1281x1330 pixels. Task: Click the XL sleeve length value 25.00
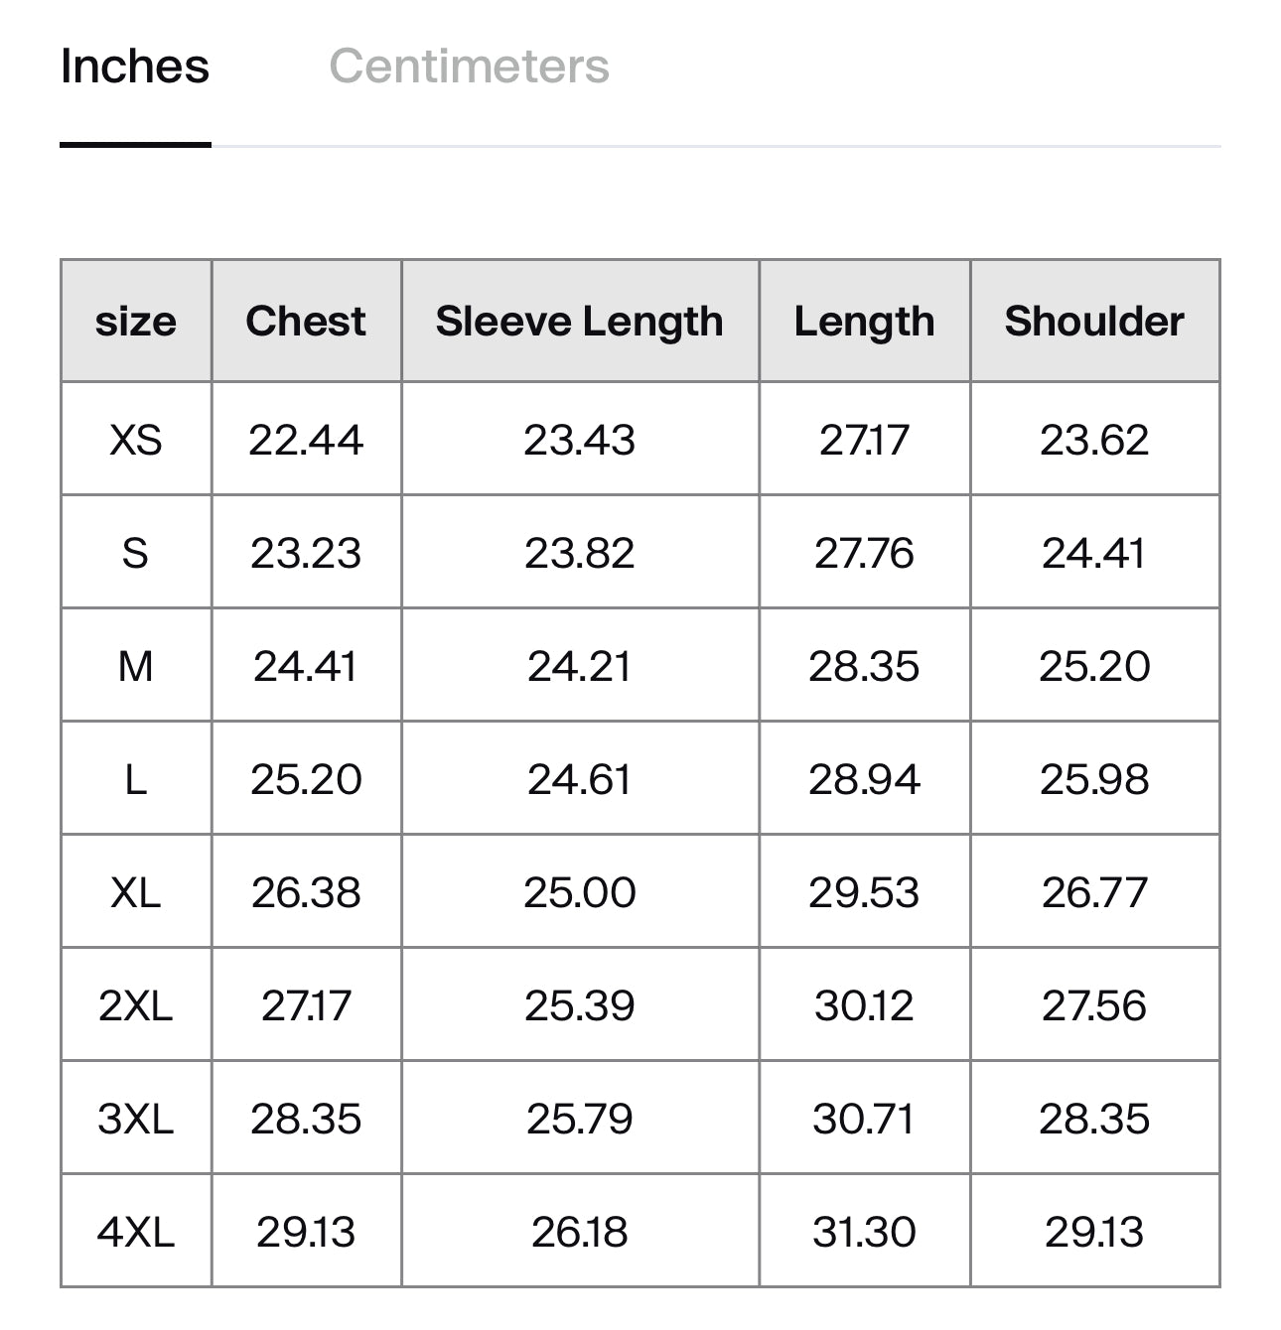[580, 892]
